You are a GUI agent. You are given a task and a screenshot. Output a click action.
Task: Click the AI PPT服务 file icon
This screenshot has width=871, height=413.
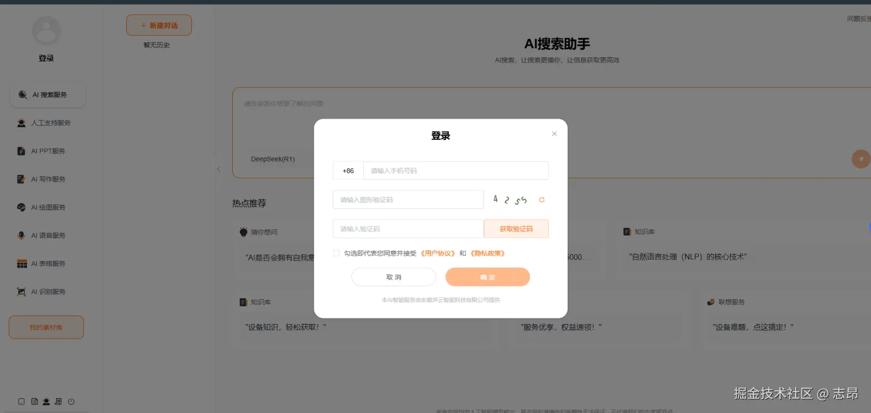click(21, 151)
